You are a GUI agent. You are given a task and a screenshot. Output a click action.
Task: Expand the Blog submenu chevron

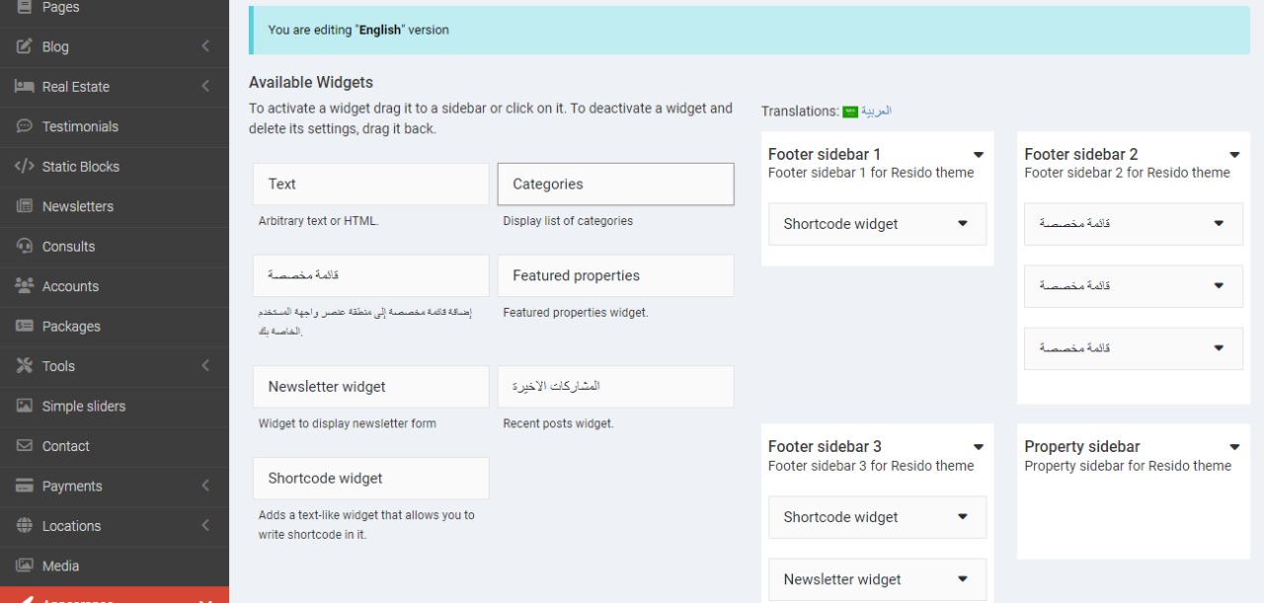pos(205,46)
